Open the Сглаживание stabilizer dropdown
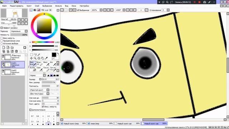 168,10
